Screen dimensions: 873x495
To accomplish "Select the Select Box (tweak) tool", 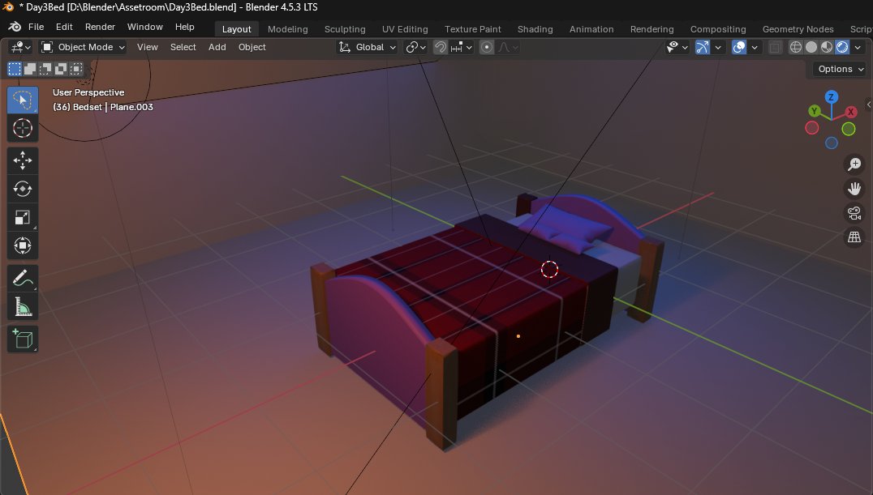I will coord(22,100).
